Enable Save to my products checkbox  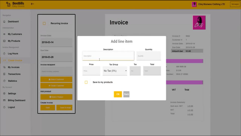click(x=86, y=82)
